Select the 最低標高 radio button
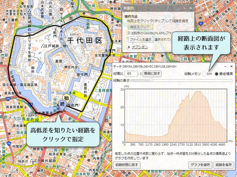The height and width of the screenshot is (177, 237). pyautogui.click(x=217, y=74)
